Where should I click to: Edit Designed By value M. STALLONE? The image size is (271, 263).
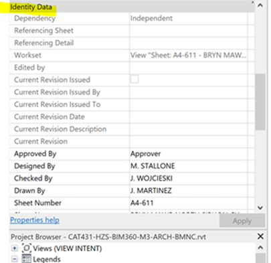coord(188,166)
